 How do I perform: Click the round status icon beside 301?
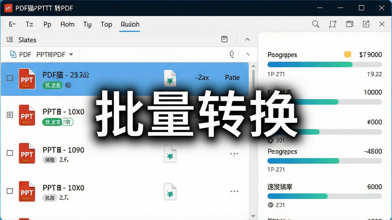pyautogui.click(x=271, y=141)
